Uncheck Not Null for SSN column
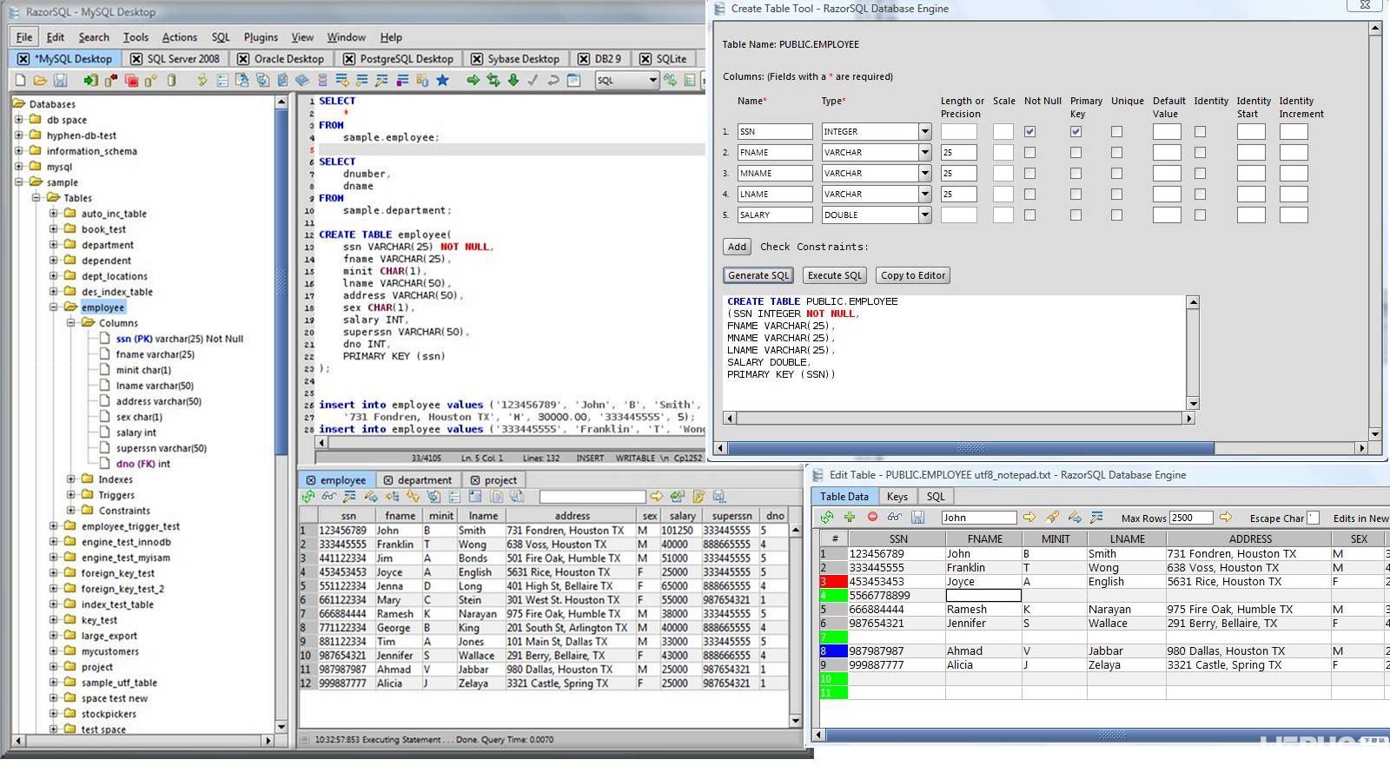The height and width of the screenshot is (766, 1390). (1029, 132)
